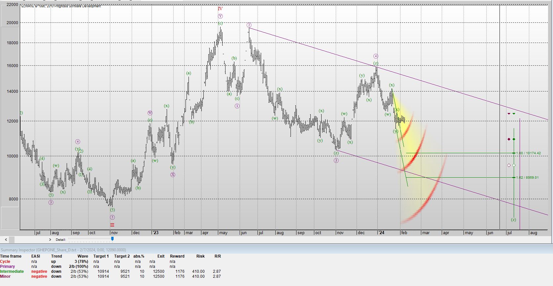Click the maroon down-triangle marker
This screenshot has height=286, width=553.
tap(509, 114)
